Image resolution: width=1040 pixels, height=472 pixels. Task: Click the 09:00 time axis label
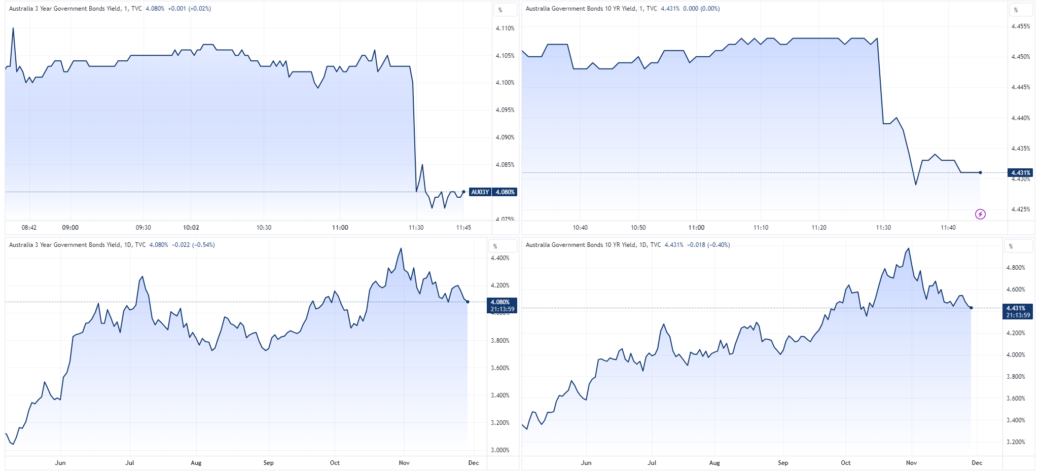pyautogui.click(x=70, y=228)
